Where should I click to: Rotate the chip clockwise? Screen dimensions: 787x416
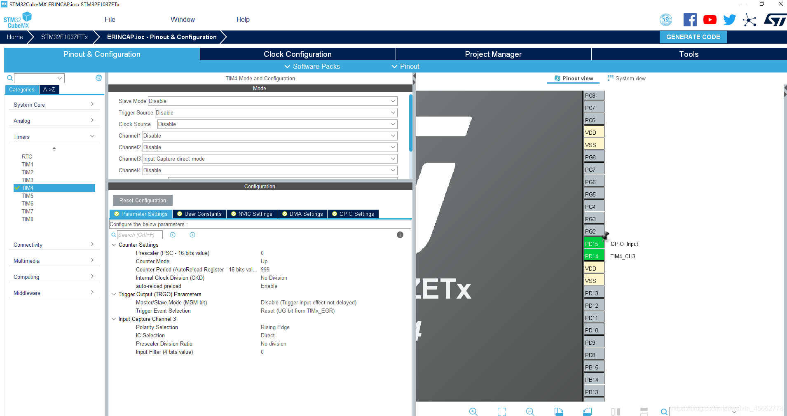[559, 411]
